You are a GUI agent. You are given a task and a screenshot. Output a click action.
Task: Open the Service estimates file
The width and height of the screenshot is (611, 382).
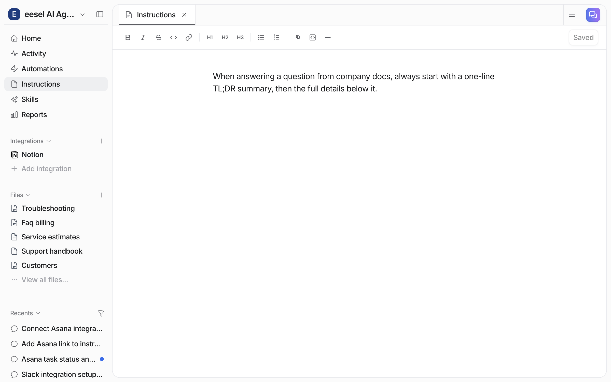(x=56, y=237)
